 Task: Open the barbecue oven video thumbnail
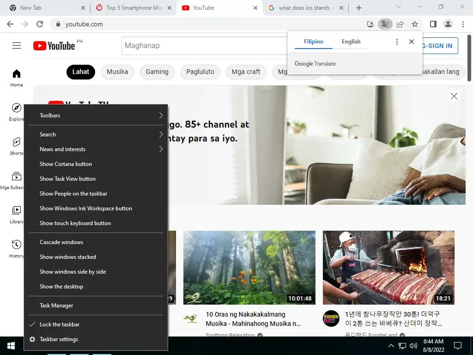(x=388, y=268)
